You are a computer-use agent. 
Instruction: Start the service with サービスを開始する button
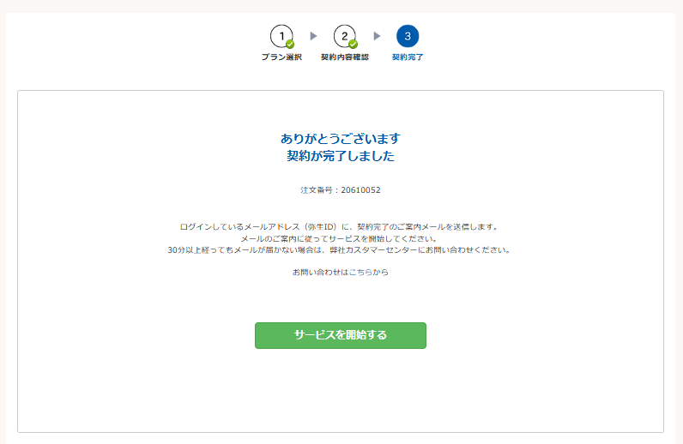click(x=341, y=335)
